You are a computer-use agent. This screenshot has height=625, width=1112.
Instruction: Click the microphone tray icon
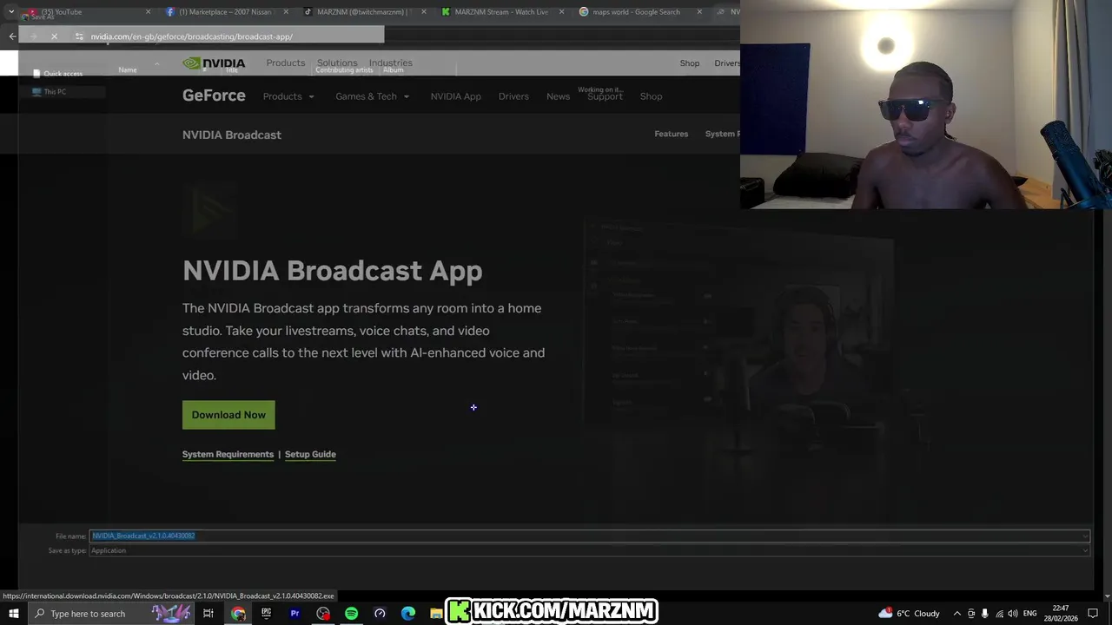click(985, 614)
